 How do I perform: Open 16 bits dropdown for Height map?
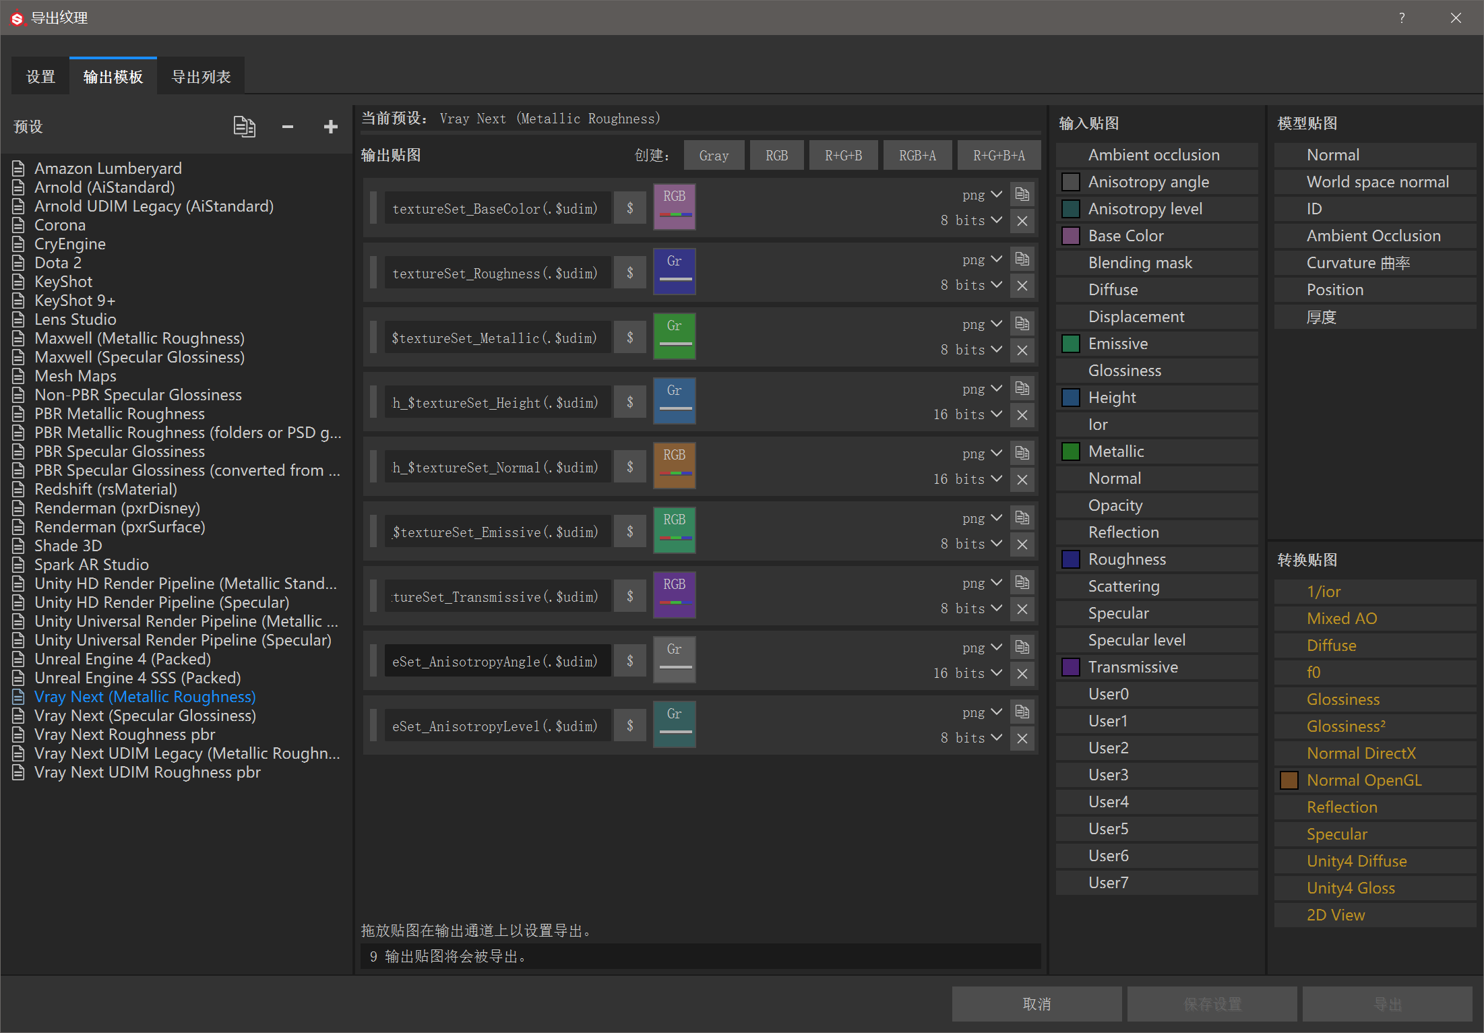click(x=968, y=414)
